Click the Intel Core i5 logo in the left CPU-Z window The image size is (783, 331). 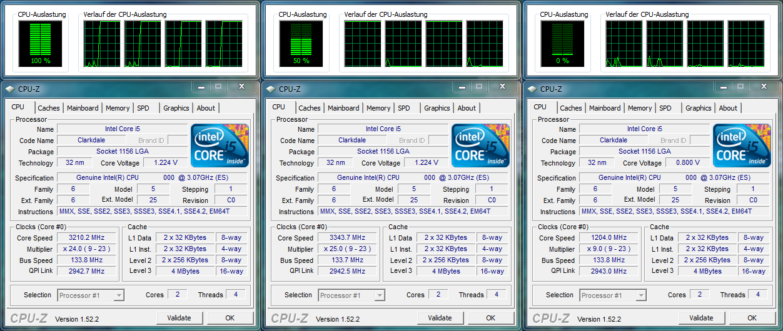pyautogui.click(x=220, y=146)
